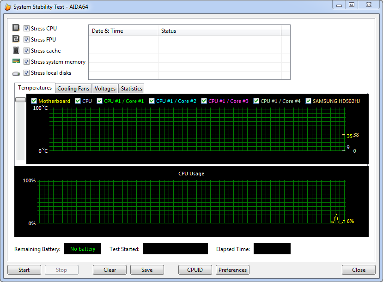Click the disk drive icon beside Stress local disks

(x=16, y=73)
